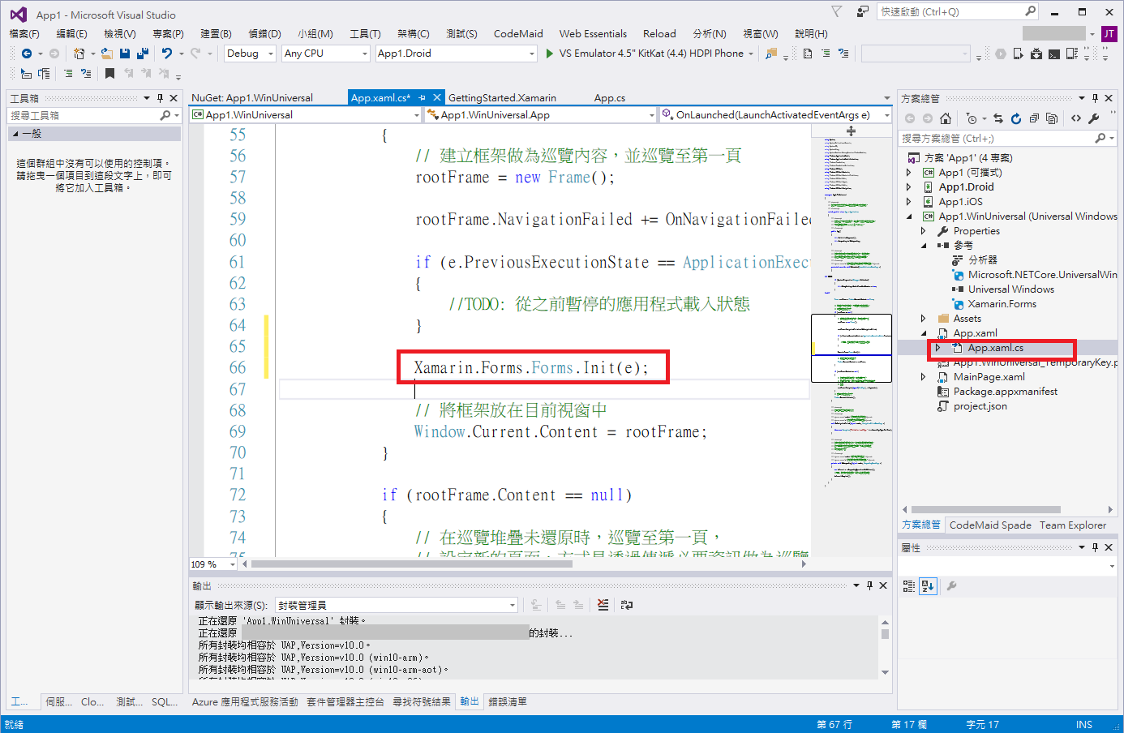Screen dimensions: 1124x733
Task: Pin the Toolbox panel with auto-hide pin
Action: pyautogui.click(x=160, y=98)
